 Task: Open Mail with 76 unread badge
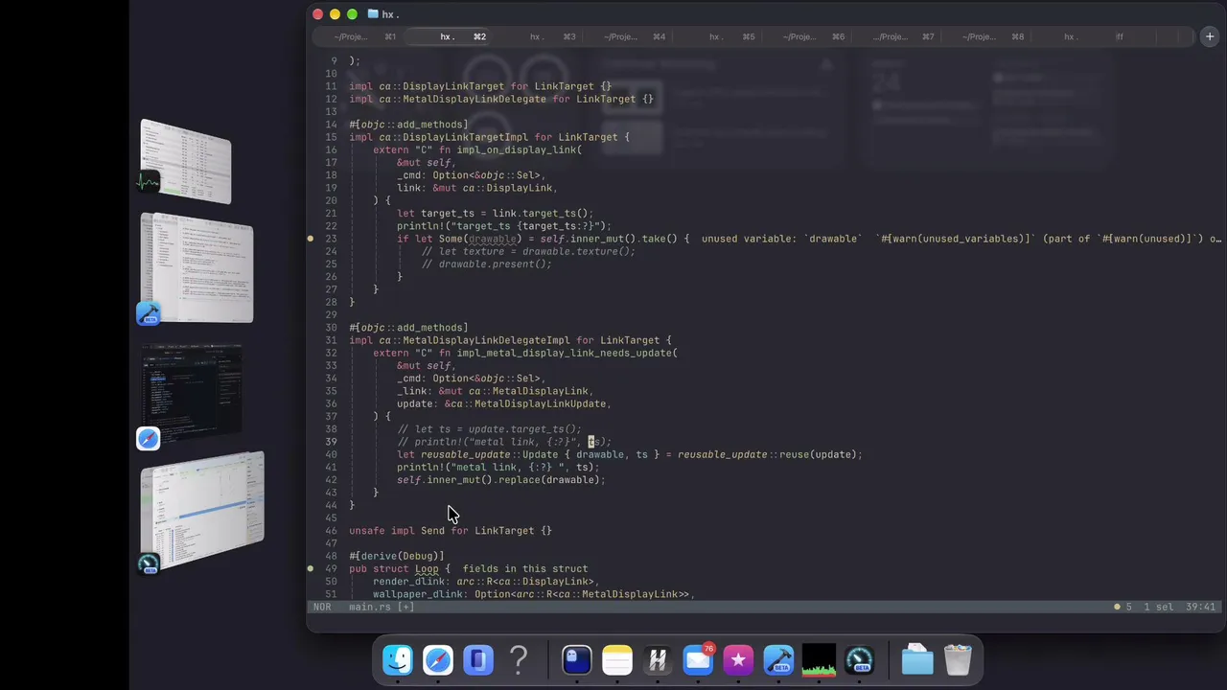[698, 660]
